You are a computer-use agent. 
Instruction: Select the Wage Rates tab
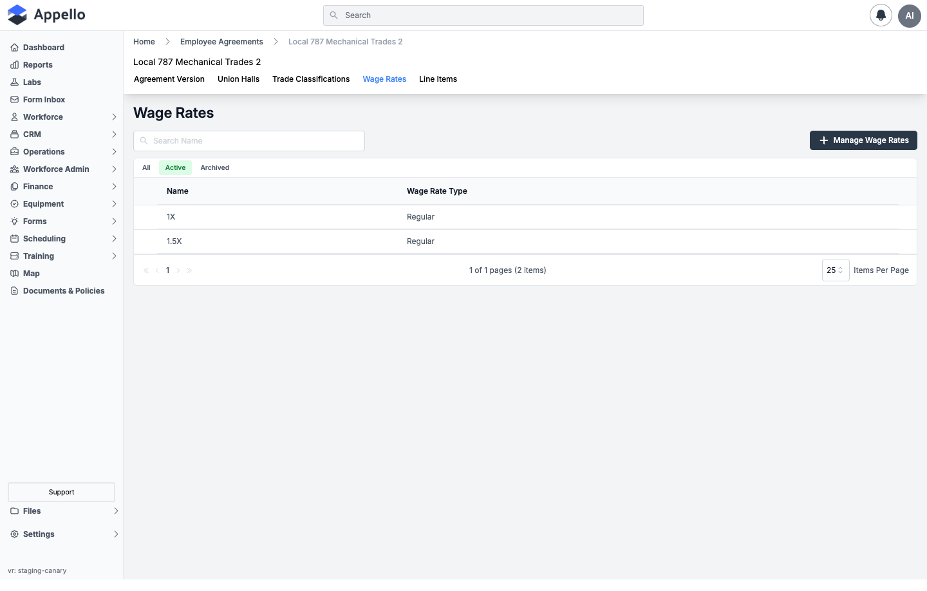coord(384,79)
